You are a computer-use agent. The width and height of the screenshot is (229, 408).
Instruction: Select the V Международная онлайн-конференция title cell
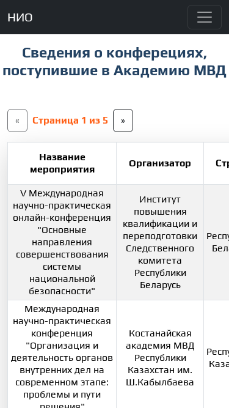(62, 242)
